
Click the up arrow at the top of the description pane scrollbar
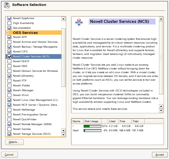pyautogui.click(x=161, y=19)
